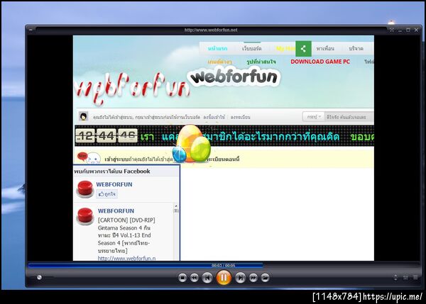Click the 00:03 / 00:05 time display

tap(224, 265)
